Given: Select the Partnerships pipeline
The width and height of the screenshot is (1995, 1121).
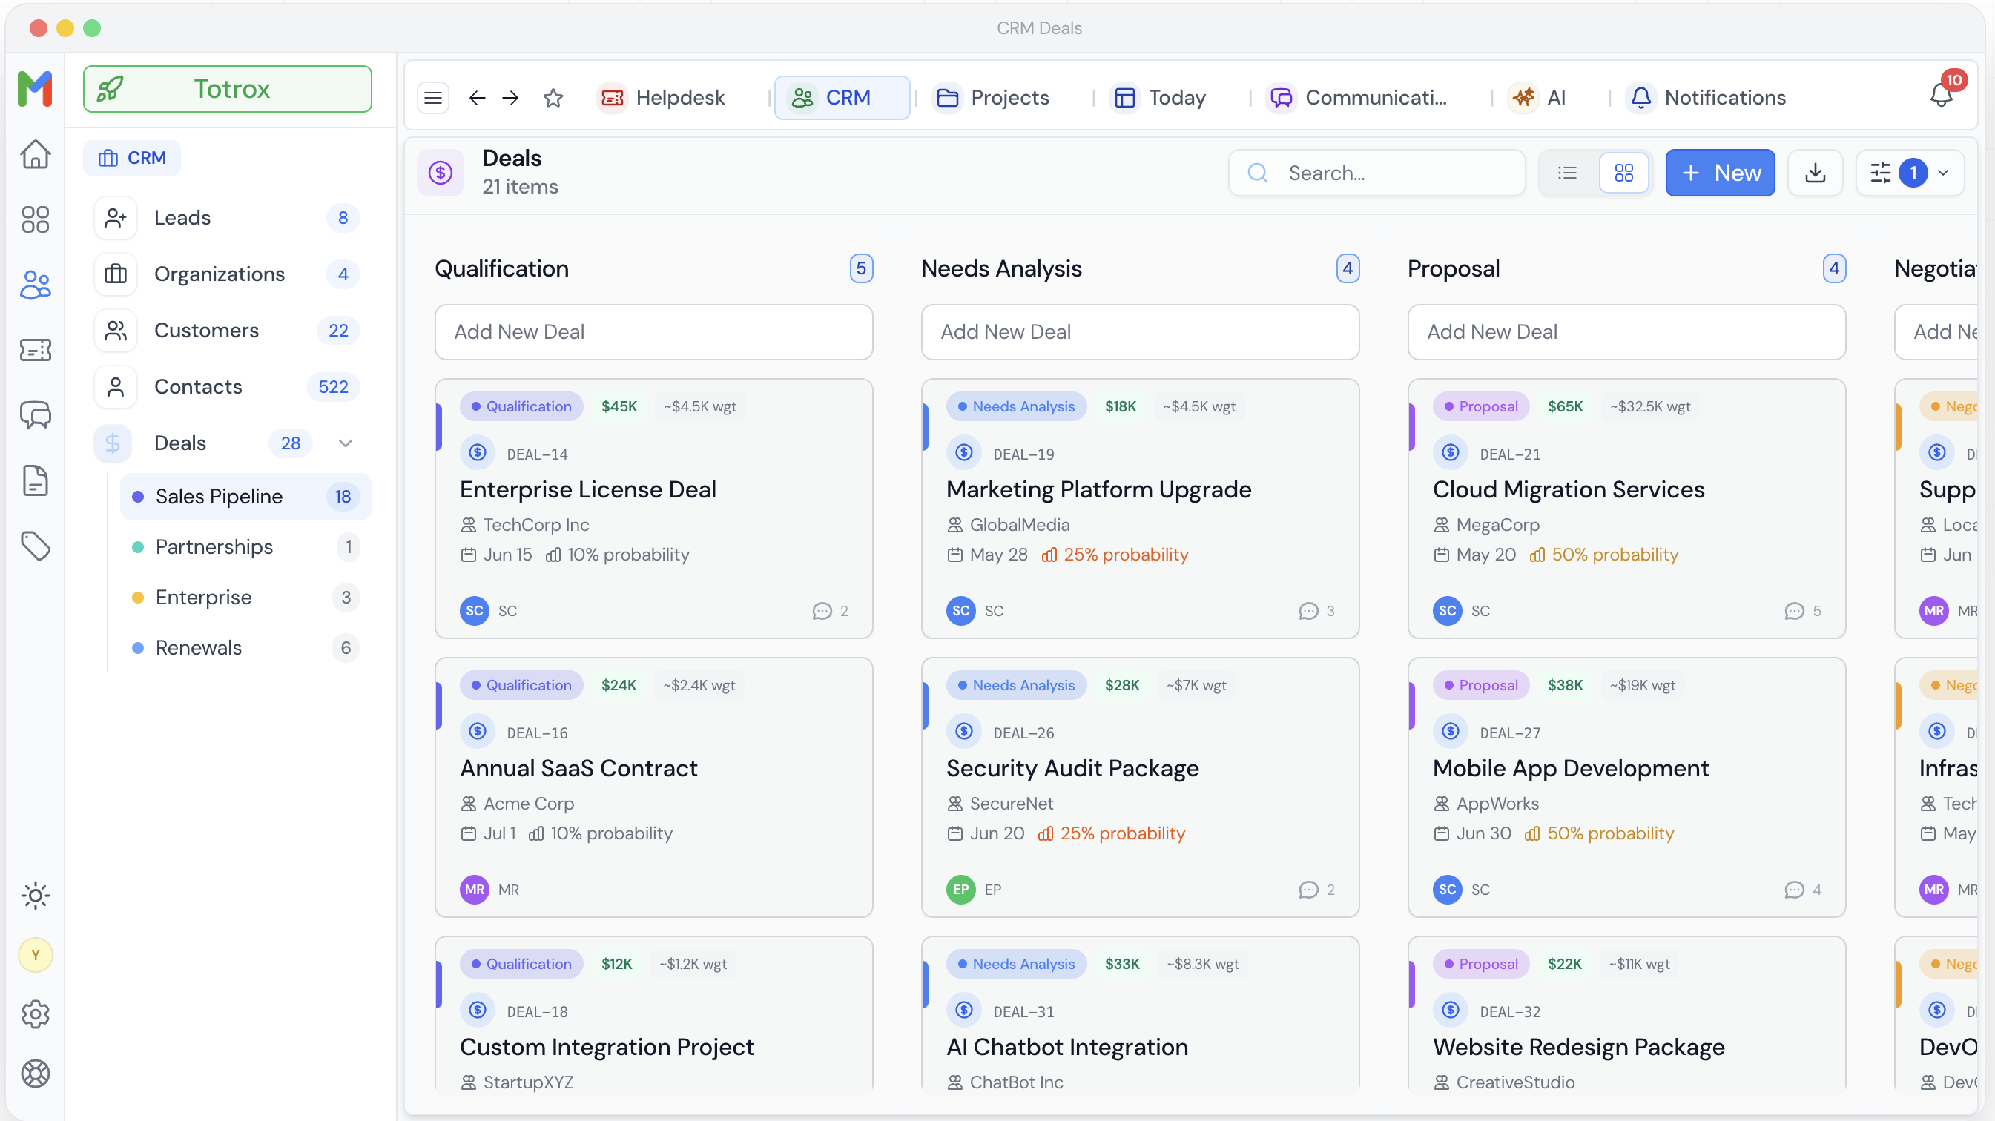Looking at the screenshot, I should [246, 547].
